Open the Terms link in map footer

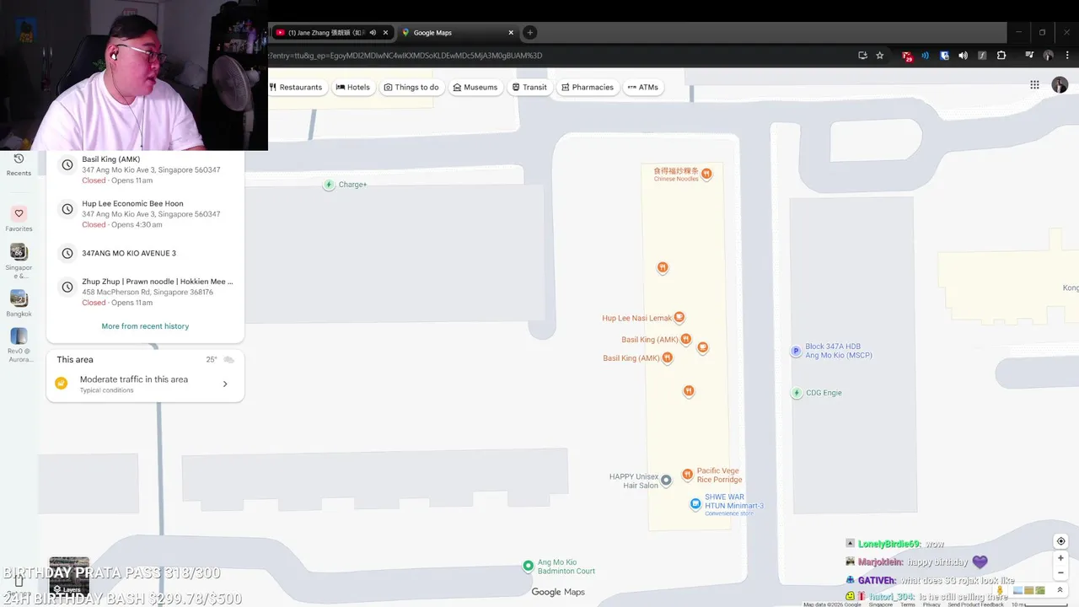click(x=908, y=604)
